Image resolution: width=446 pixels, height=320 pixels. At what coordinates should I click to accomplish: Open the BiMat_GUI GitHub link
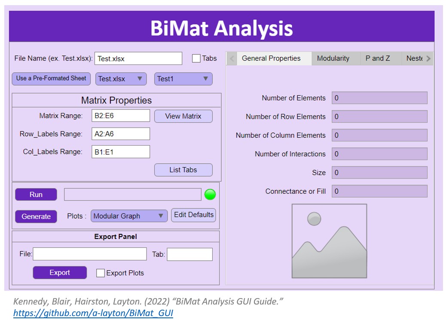(93, 313)
